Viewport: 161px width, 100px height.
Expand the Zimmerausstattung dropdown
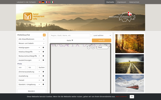click(x=29, y=72)
